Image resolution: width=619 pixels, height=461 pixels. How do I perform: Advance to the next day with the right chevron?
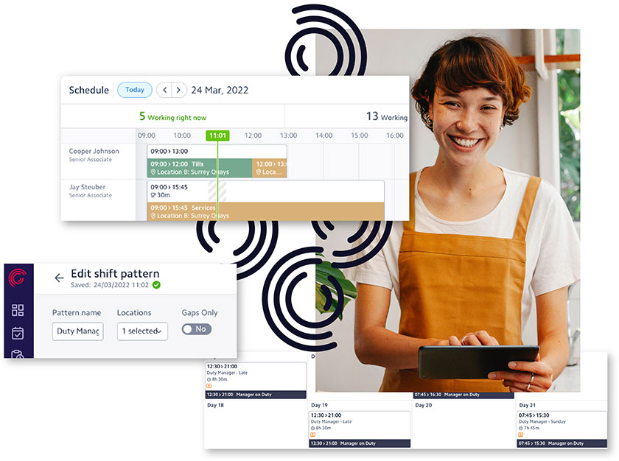180,90
